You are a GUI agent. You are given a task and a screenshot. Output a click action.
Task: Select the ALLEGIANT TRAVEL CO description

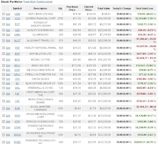(x=40, y=41)
